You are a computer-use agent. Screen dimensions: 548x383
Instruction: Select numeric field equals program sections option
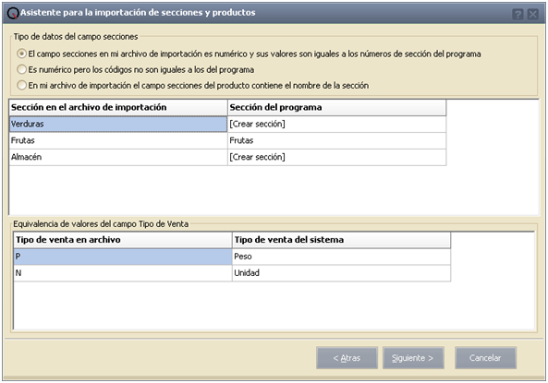pos(21,54)
